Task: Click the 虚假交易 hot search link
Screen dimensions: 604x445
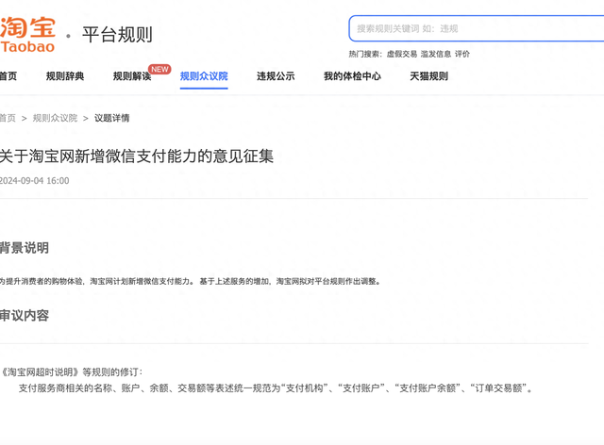Action: (401, 54)
